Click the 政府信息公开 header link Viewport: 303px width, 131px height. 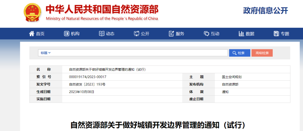[265, 11]
